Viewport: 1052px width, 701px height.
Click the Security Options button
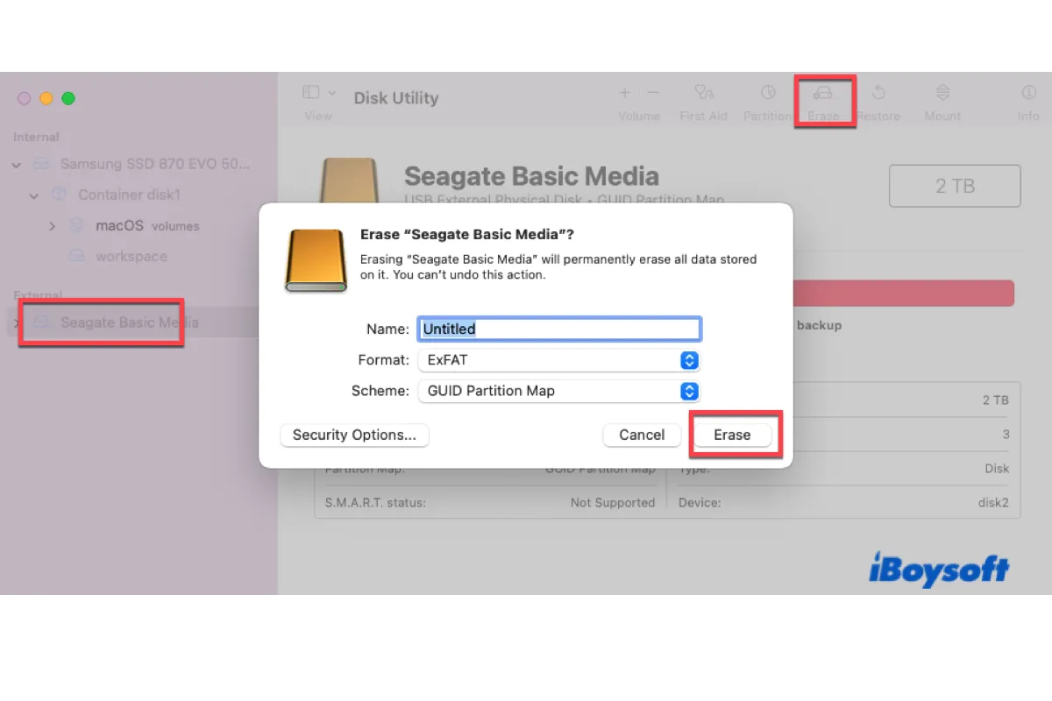(x=354, y=435)
